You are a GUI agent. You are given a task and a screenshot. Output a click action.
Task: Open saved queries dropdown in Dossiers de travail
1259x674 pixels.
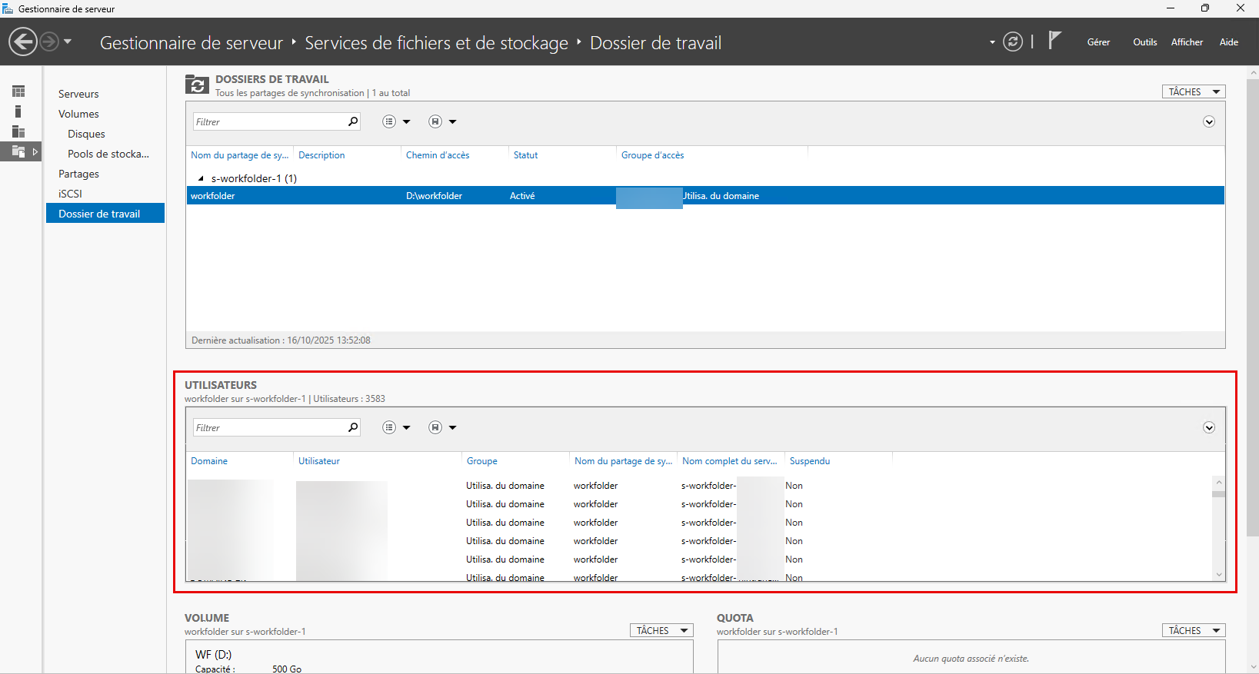click(442, 121)
